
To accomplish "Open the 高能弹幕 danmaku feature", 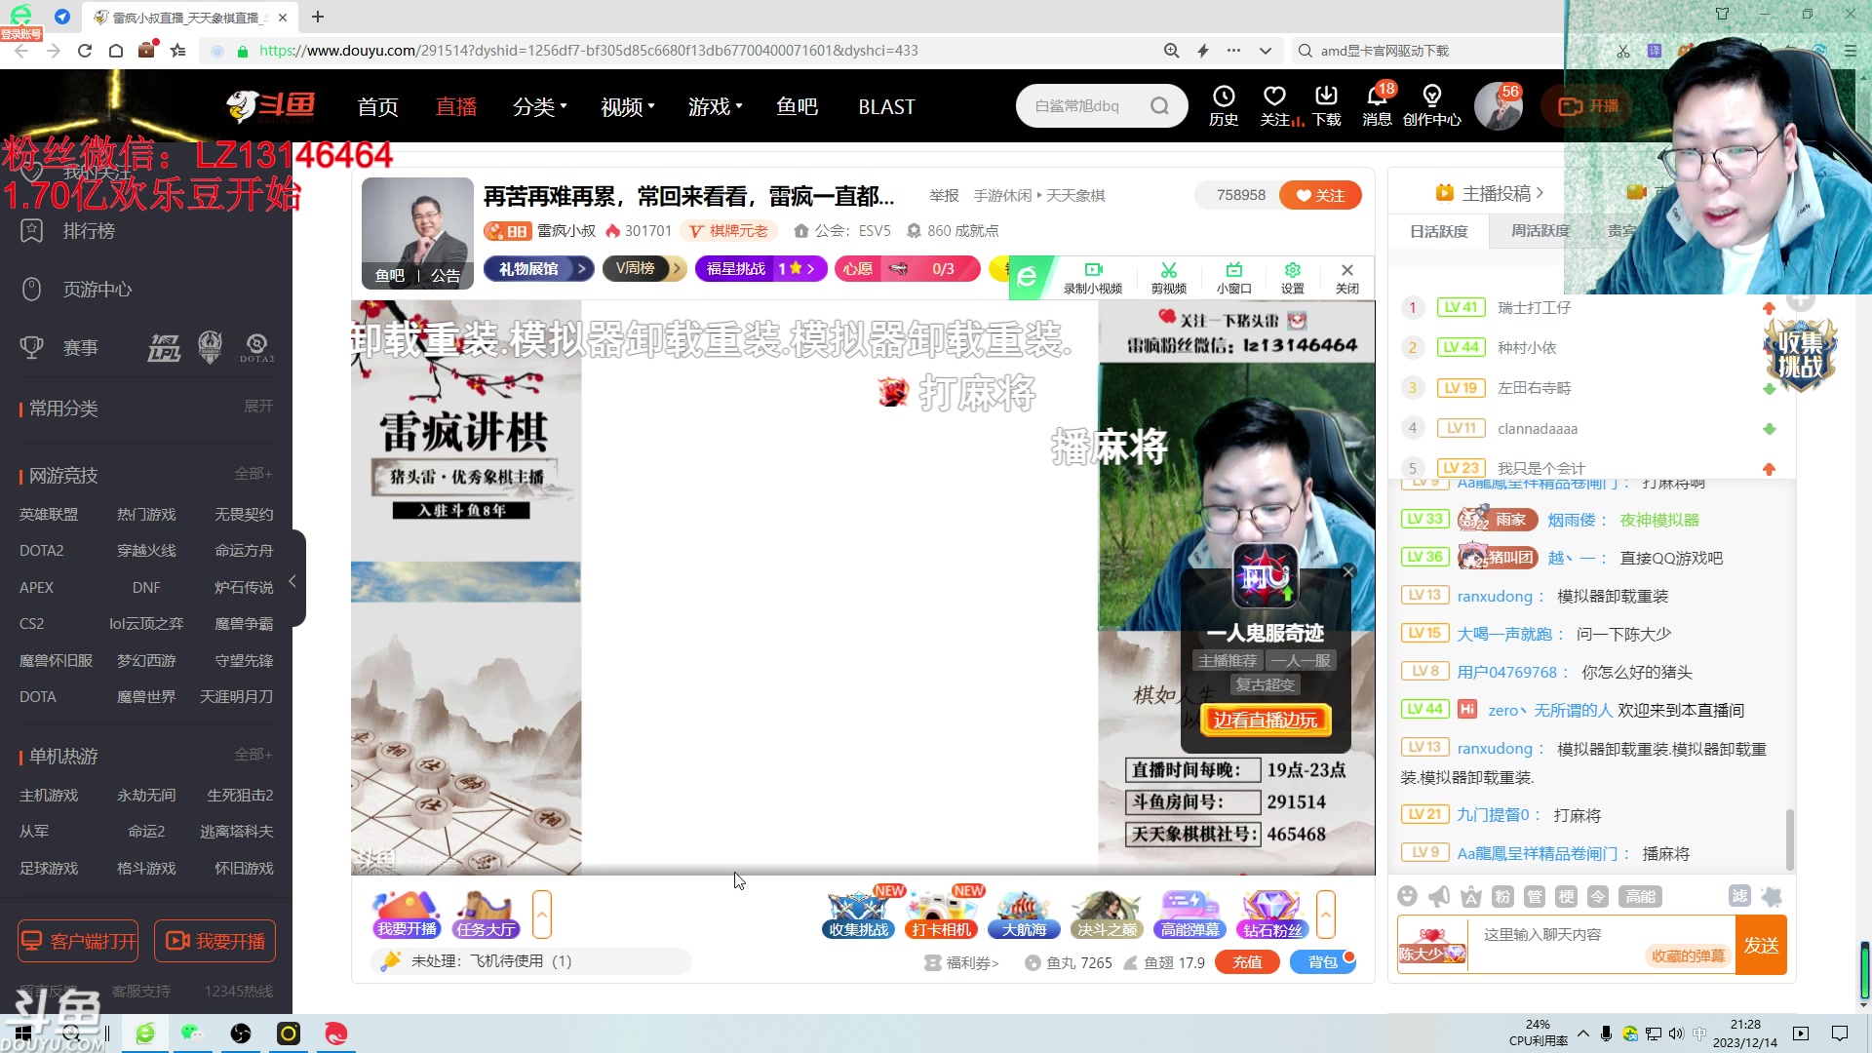I will 1189,912.
